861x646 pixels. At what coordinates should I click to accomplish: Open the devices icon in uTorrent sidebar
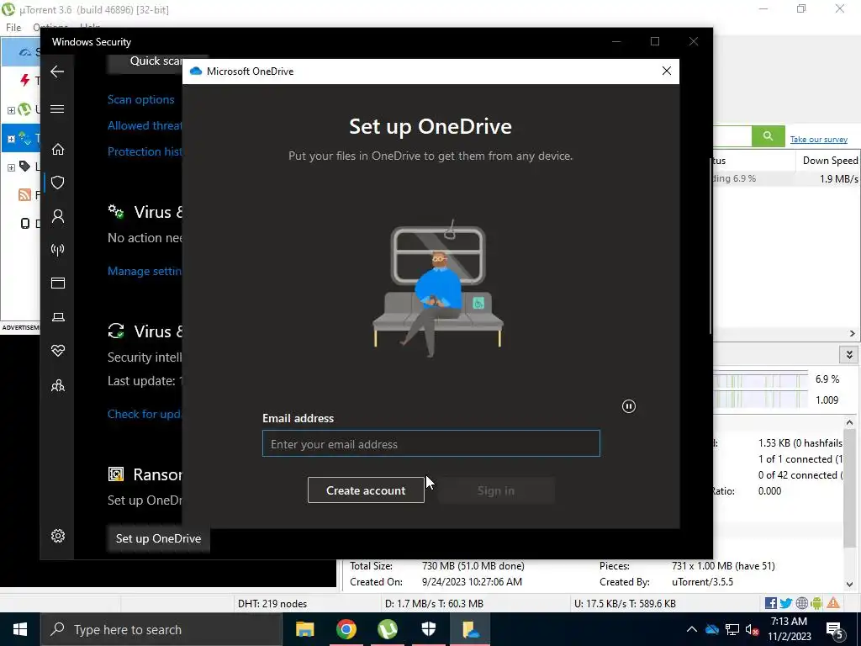[24, 223]
